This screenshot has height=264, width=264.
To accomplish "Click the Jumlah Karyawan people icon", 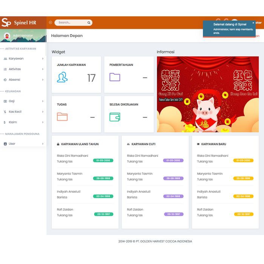I will [62, 78].
